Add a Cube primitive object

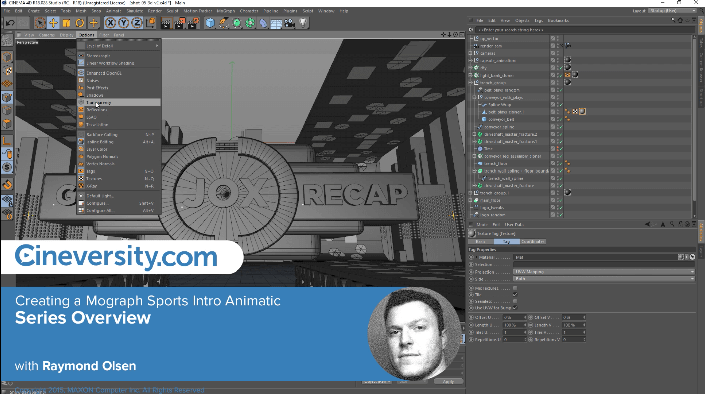(210, 23)
